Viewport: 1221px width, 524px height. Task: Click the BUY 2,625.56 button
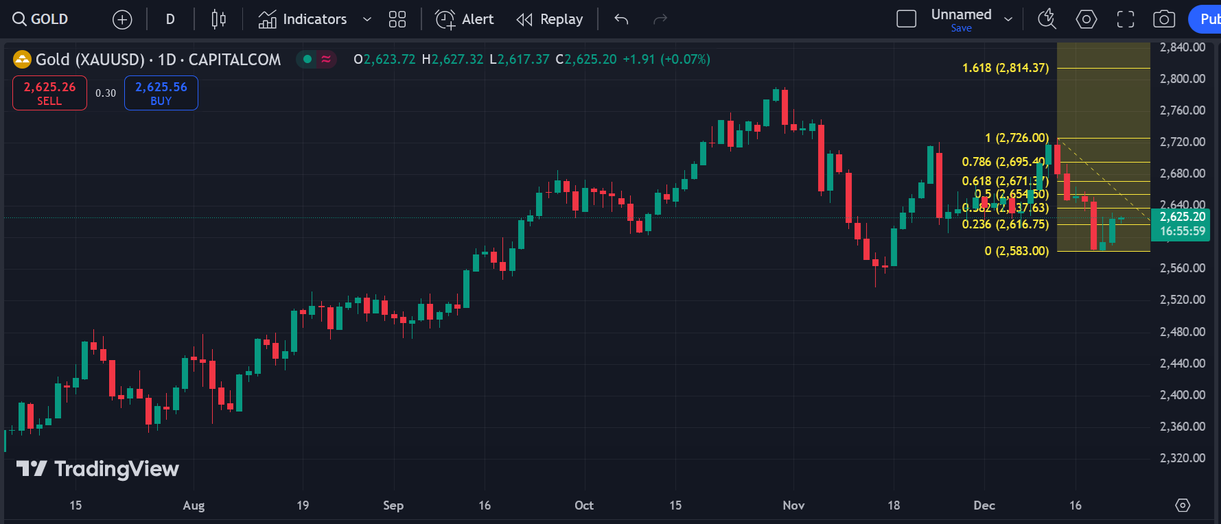161,93
